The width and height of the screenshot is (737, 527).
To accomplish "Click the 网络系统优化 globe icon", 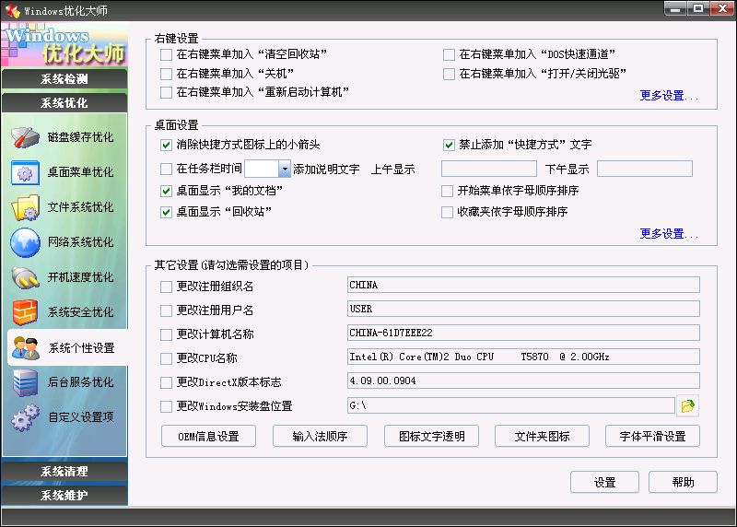I will (x=25, y=242).
